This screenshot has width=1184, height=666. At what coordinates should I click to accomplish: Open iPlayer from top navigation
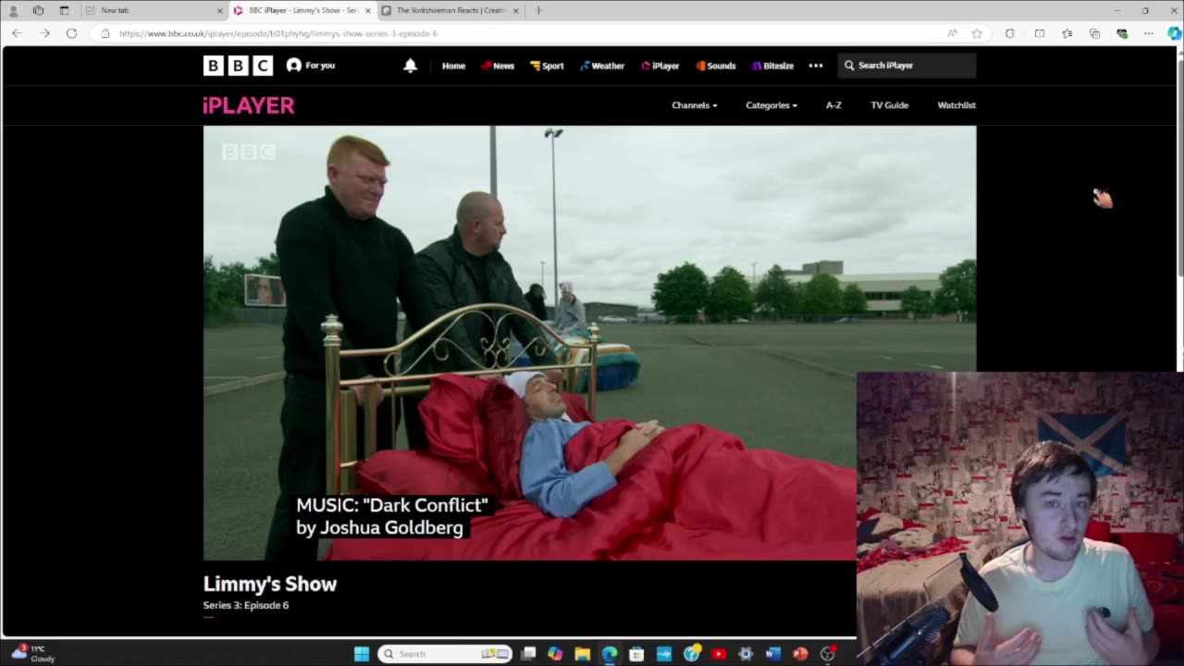[660, 66]
